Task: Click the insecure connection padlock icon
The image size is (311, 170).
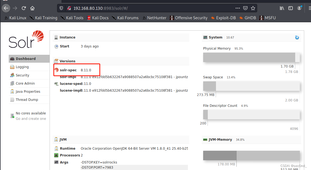Action: click(x=69, y=8)
